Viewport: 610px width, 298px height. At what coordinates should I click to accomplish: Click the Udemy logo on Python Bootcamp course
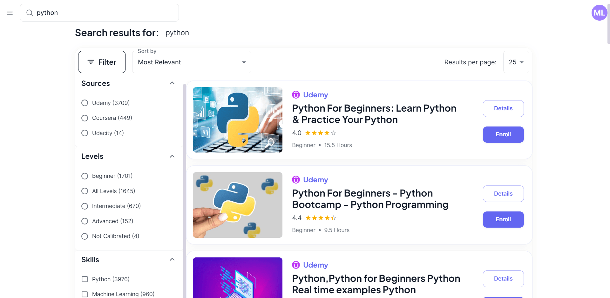pyautogui.click(x=296, y=180)
